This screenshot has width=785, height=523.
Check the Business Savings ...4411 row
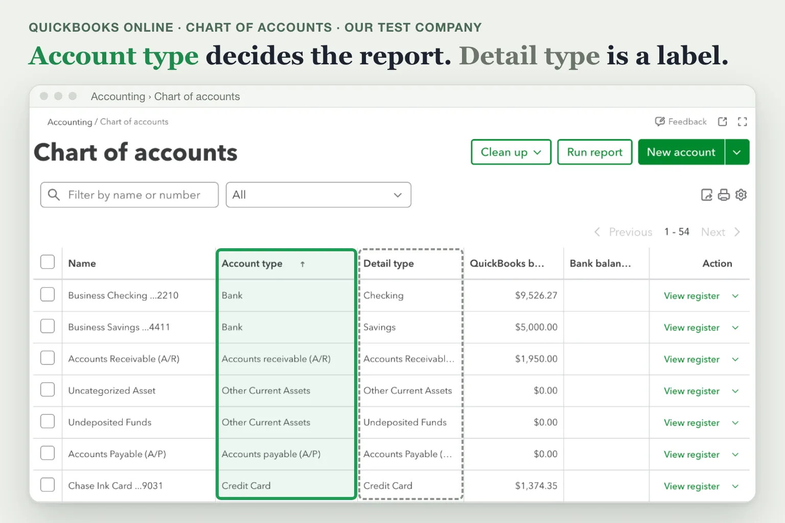click(x=48, y=326)
